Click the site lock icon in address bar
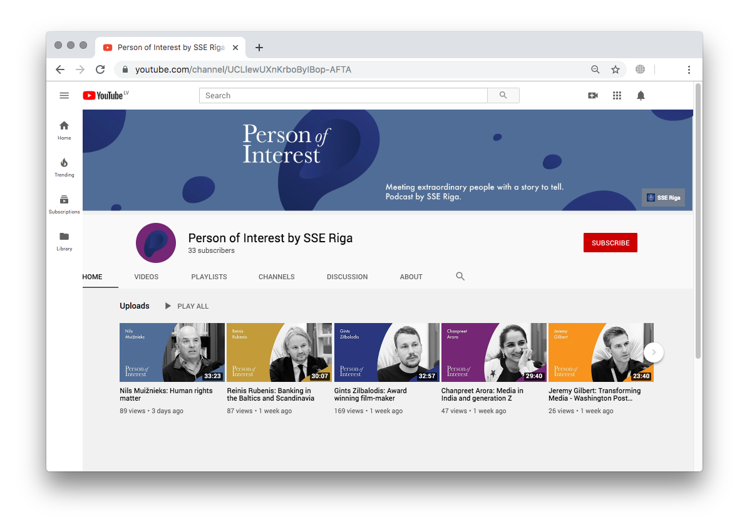The width and height of the screenshot is (747, 524). click(125, 69)
